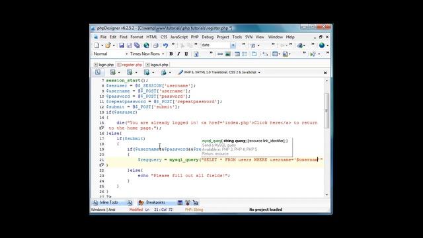Toggle underline formatting button

coord(186,54)
